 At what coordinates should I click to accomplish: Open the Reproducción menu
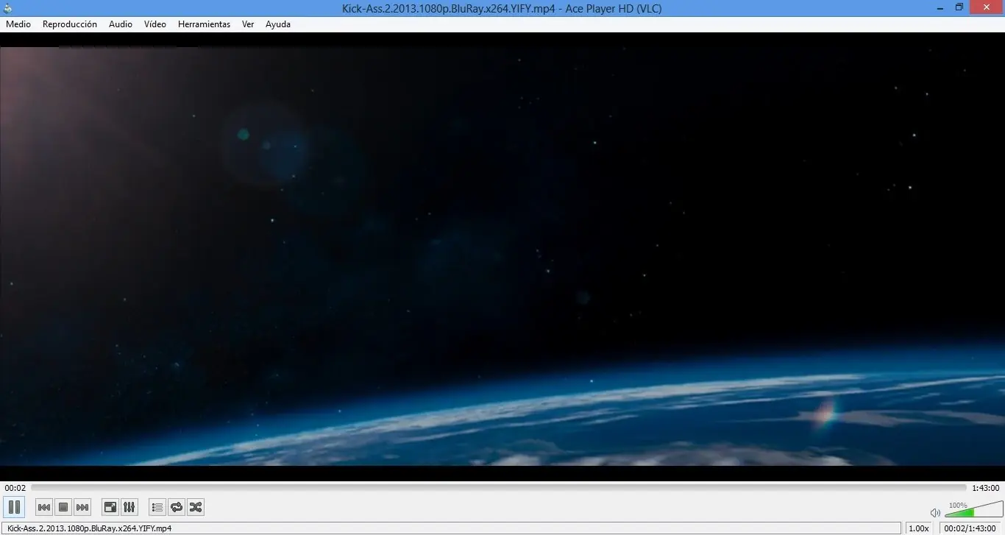[x=70, y=24]
